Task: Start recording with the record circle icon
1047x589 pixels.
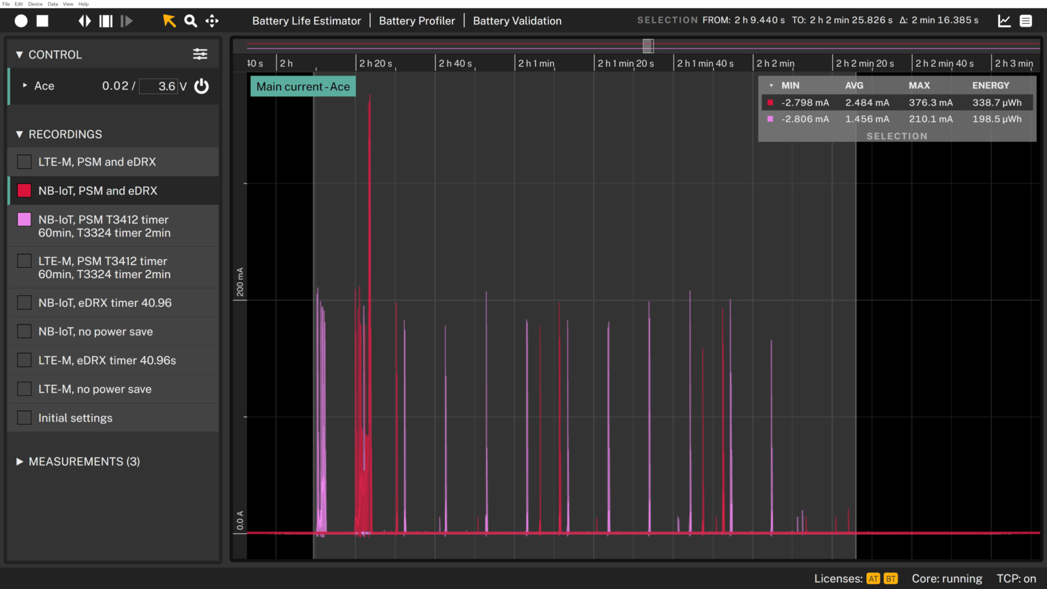Action: tap(21, 21)
